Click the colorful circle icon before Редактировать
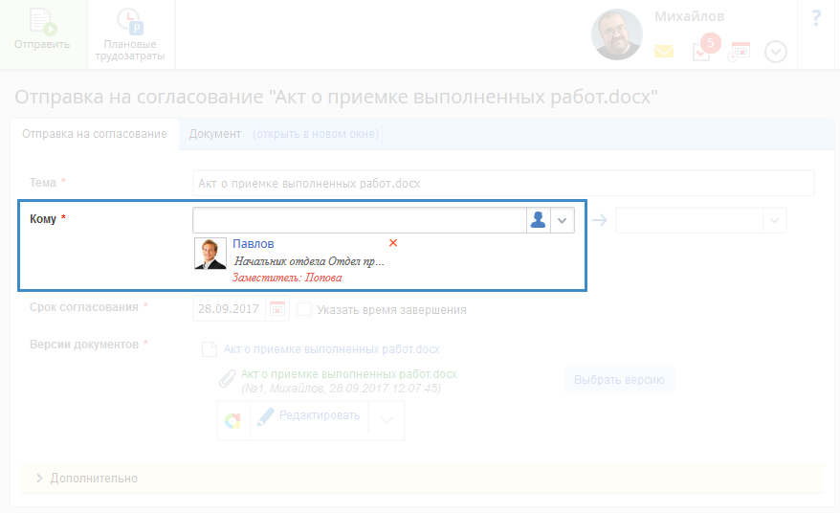 point(233,421)
